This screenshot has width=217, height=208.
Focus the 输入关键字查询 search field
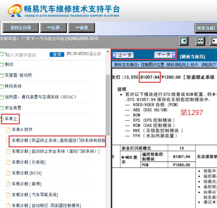pos(21,55)
